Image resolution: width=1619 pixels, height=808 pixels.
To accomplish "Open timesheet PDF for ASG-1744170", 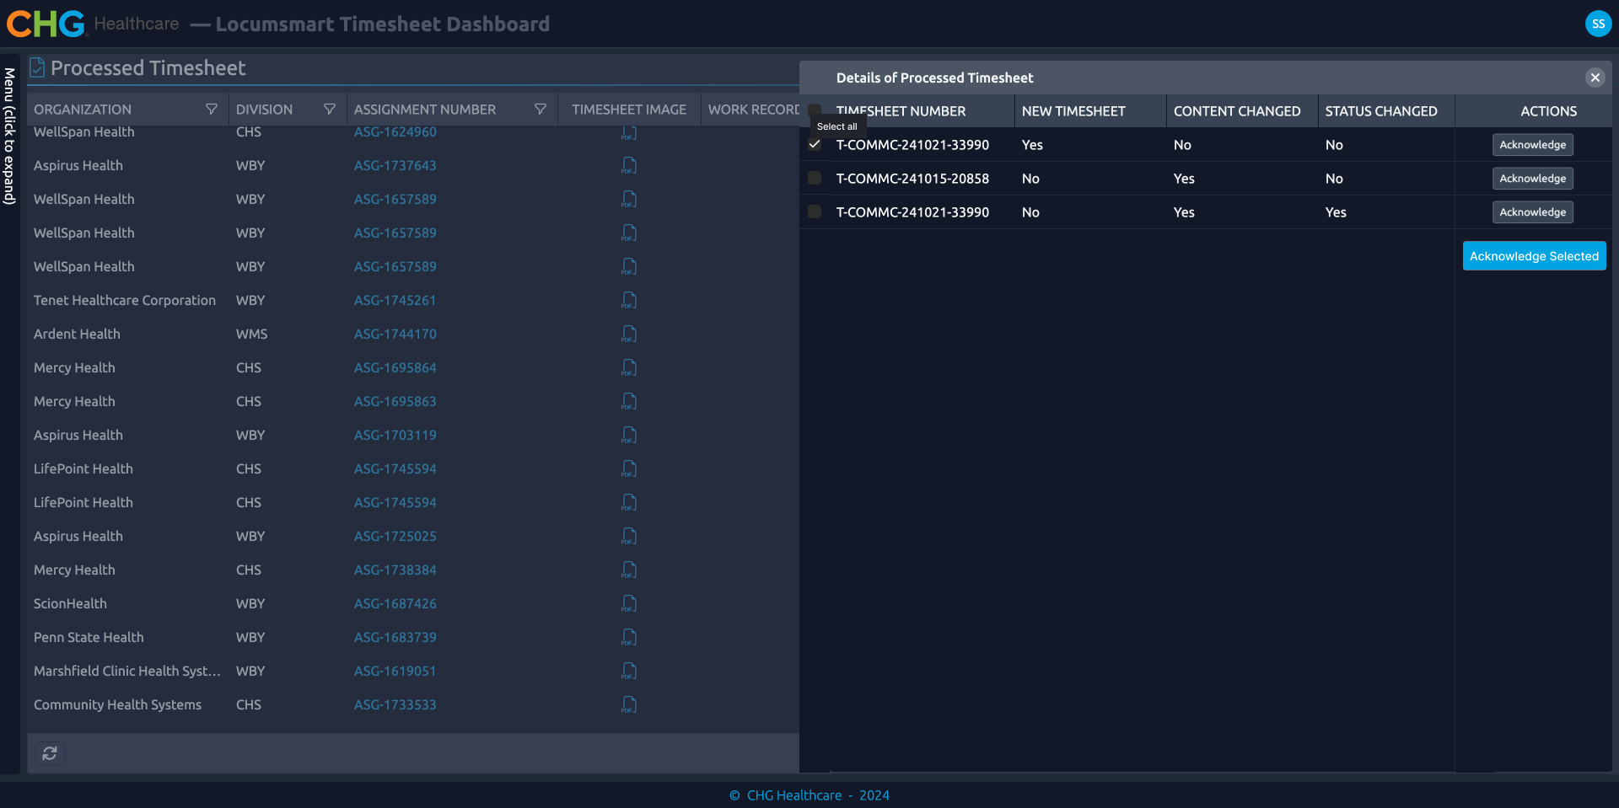I will coord(629,334).
